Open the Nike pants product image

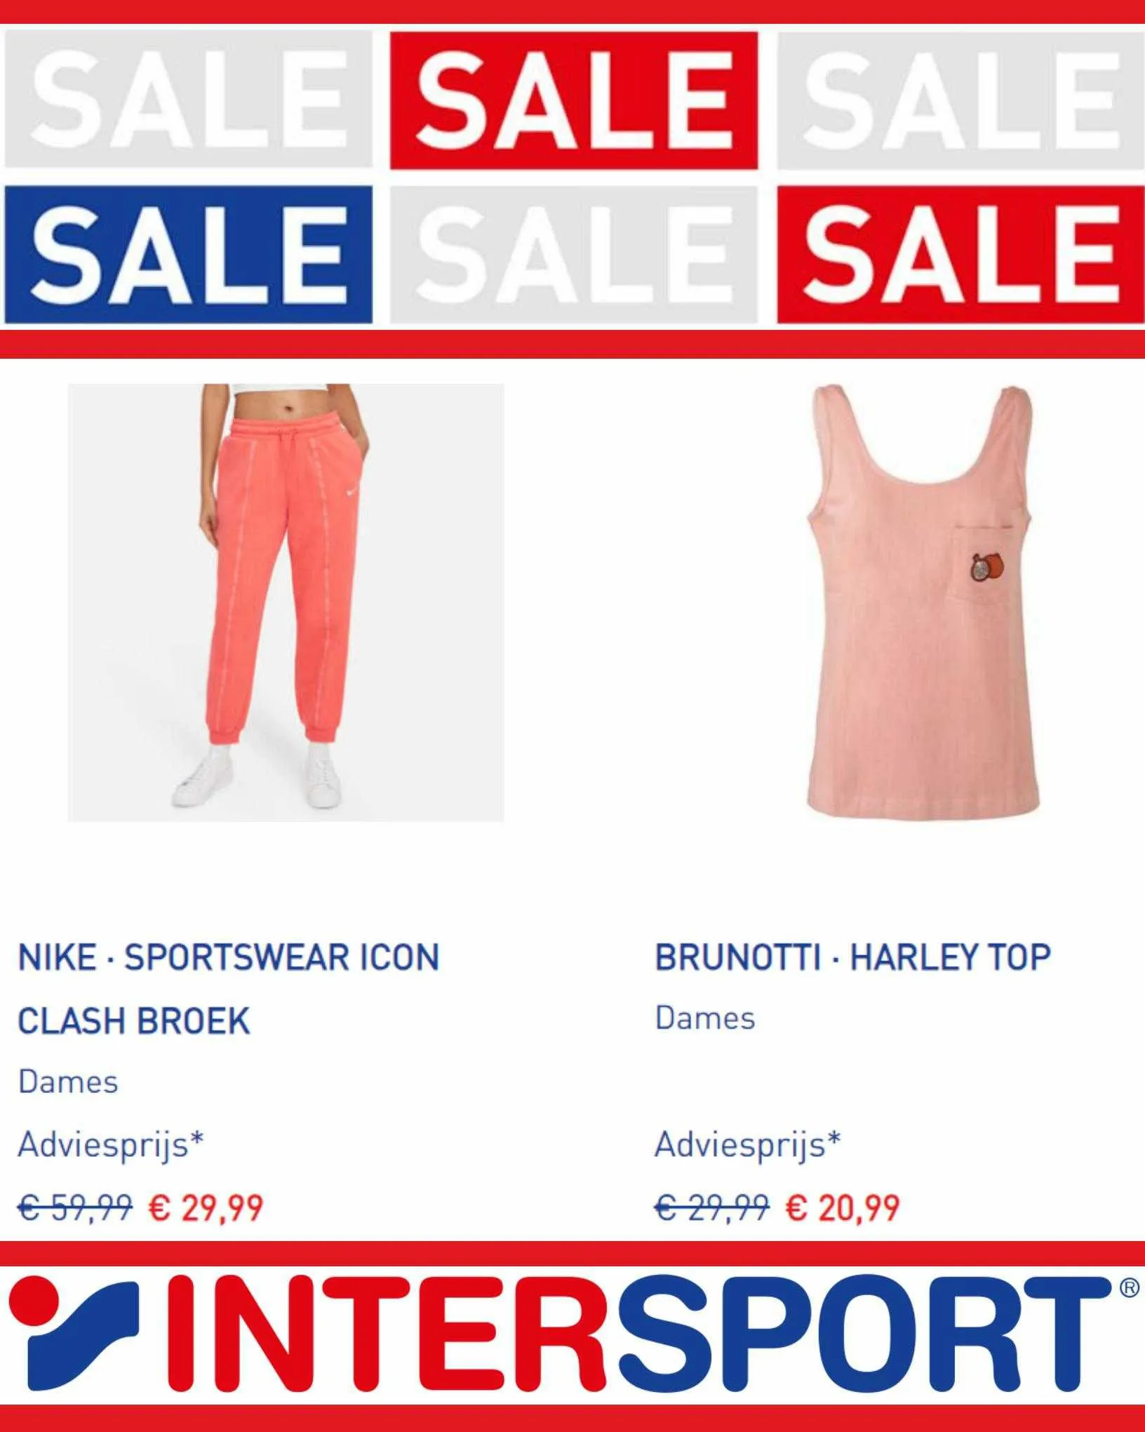(286, 602)
